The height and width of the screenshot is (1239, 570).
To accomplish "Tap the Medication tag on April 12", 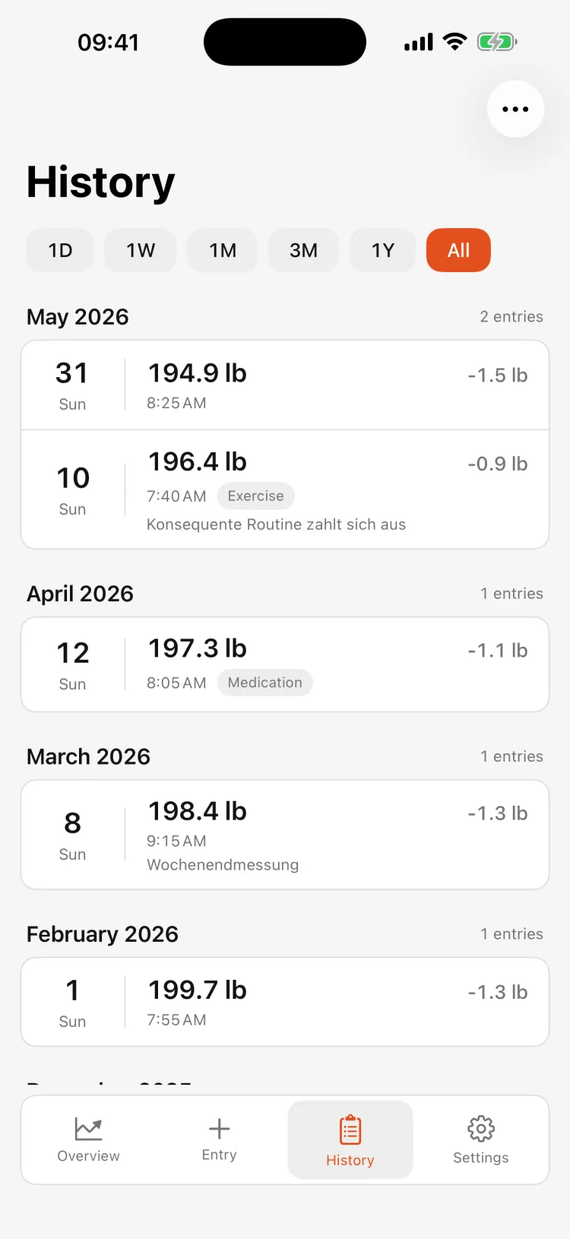I will (264, 683).
